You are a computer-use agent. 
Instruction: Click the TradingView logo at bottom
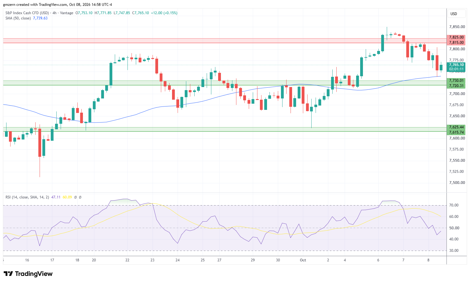(x=28, y=274)
